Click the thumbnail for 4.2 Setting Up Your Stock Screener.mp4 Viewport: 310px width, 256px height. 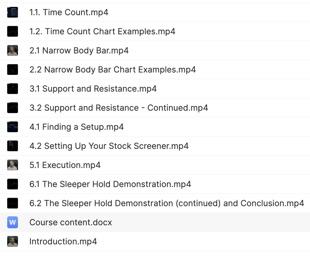(x=13, y=146)
